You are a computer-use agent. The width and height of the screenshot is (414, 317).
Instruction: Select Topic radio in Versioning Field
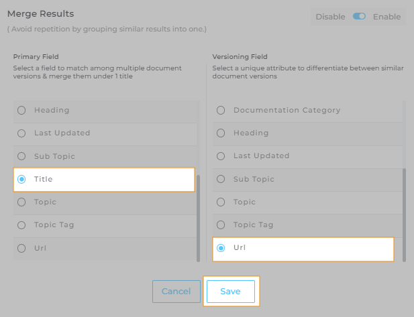(x=221, y=202)
